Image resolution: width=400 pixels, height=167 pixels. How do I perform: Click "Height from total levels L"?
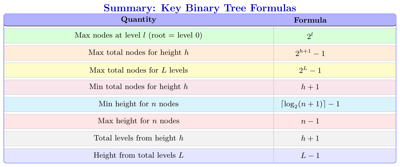coord(138,155)
